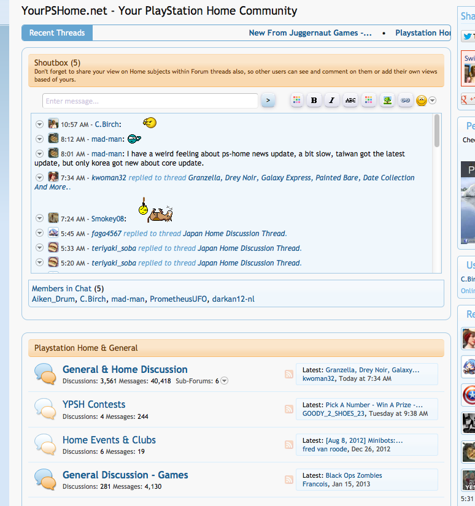Open the color palette left of Bold

tap(296, 100)
